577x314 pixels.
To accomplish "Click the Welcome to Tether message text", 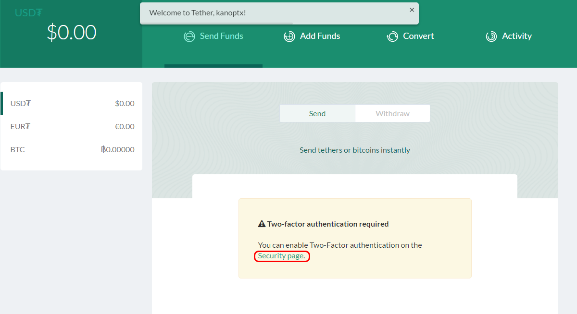I will 198,13.
